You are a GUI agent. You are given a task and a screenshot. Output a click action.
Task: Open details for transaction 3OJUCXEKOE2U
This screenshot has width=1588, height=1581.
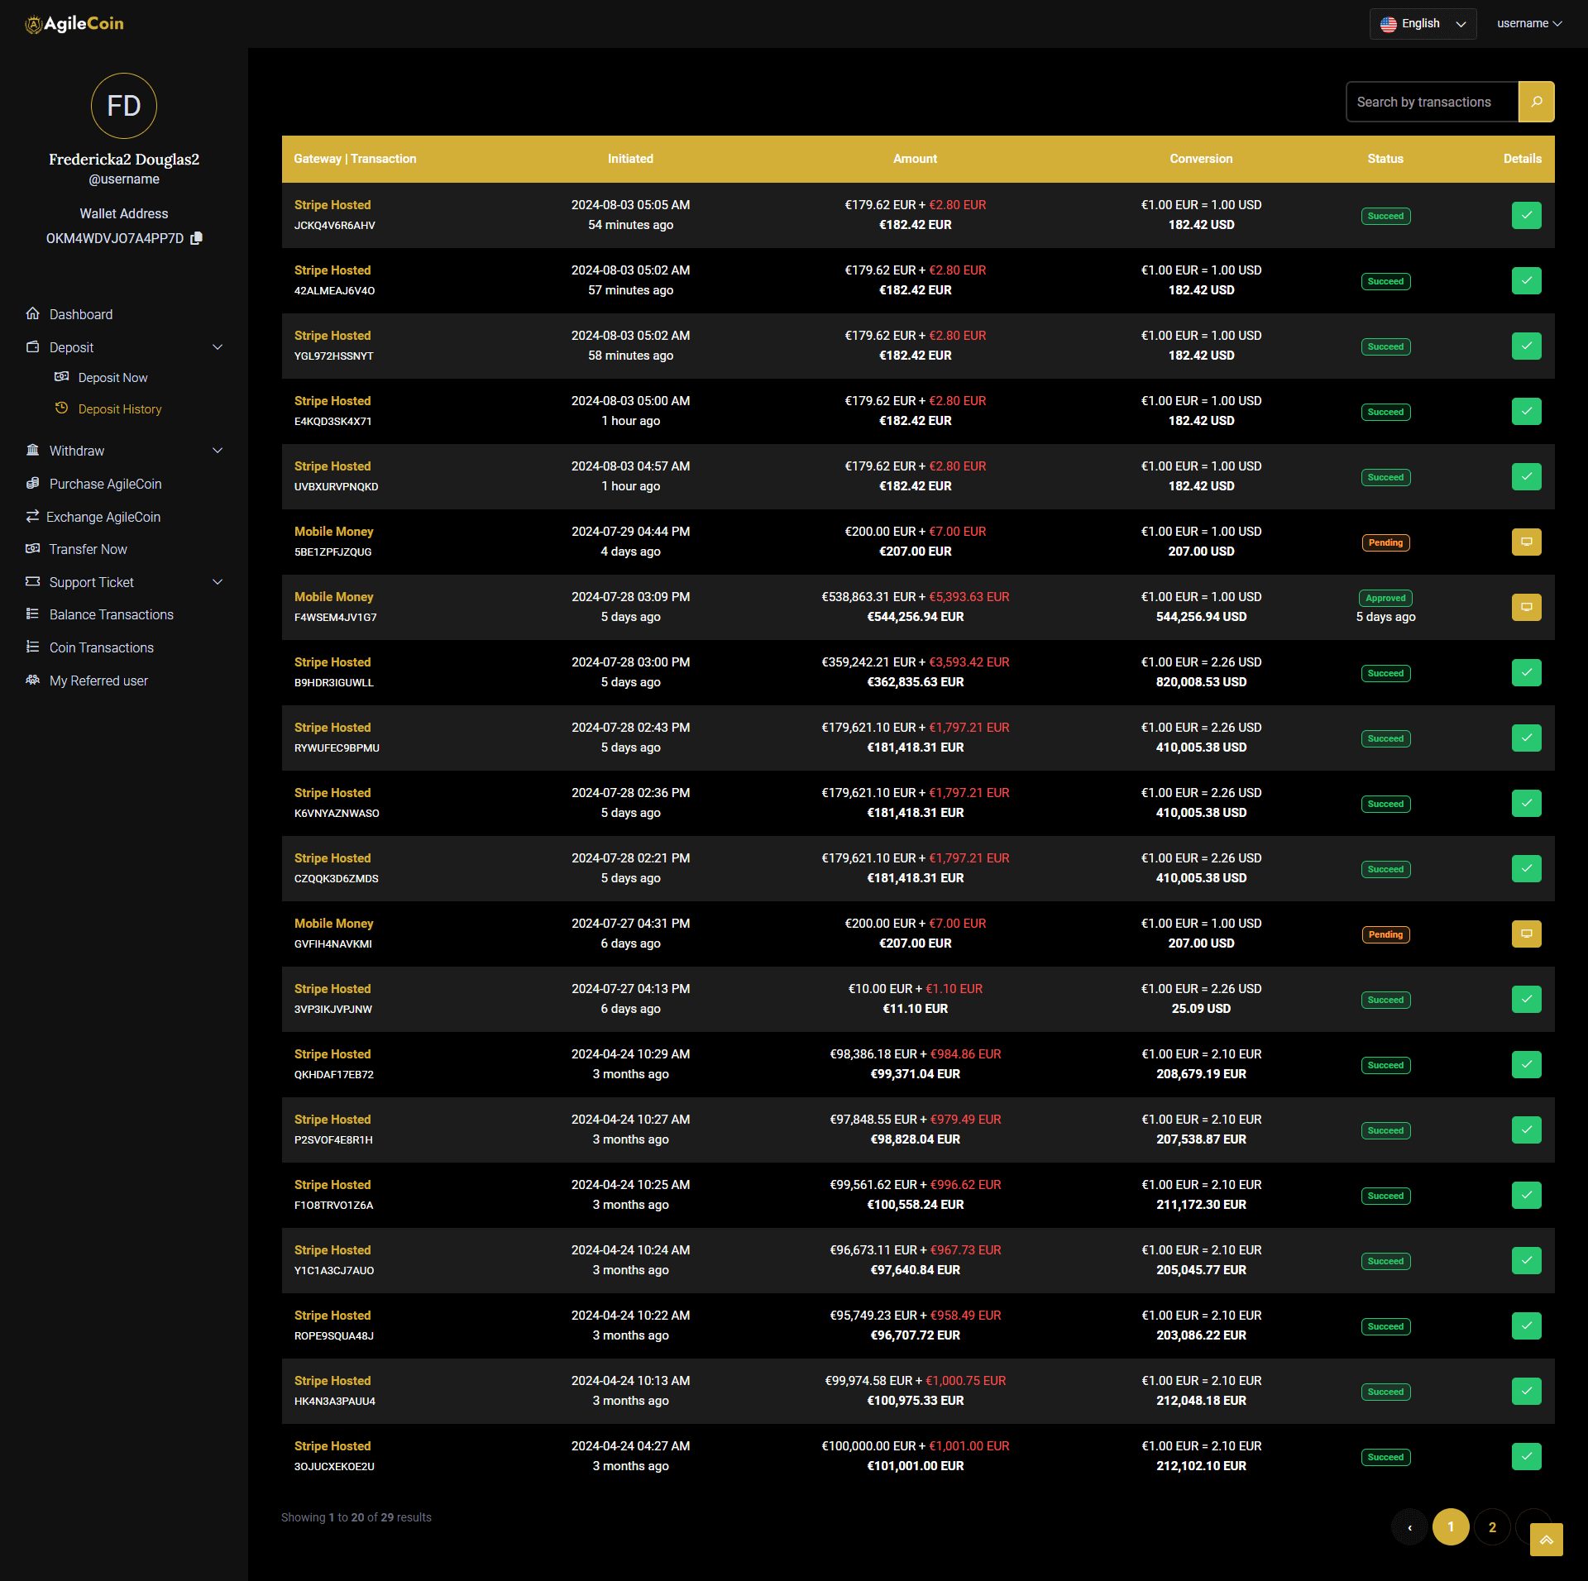pos(1526,1456)
